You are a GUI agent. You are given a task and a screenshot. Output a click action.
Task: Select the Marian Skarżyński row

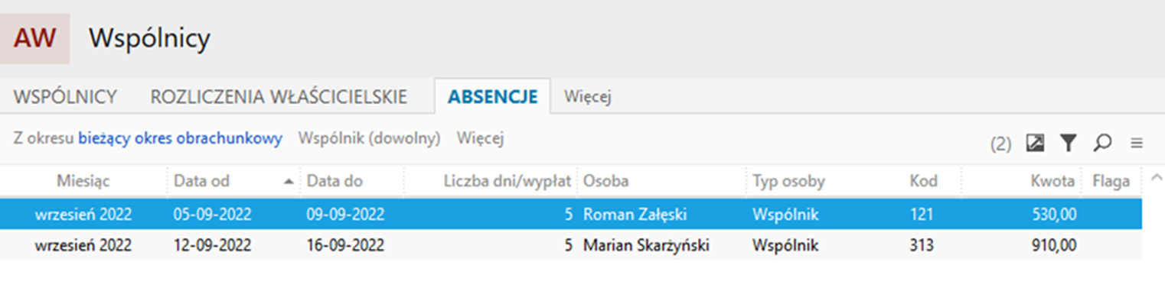[571, 246]
